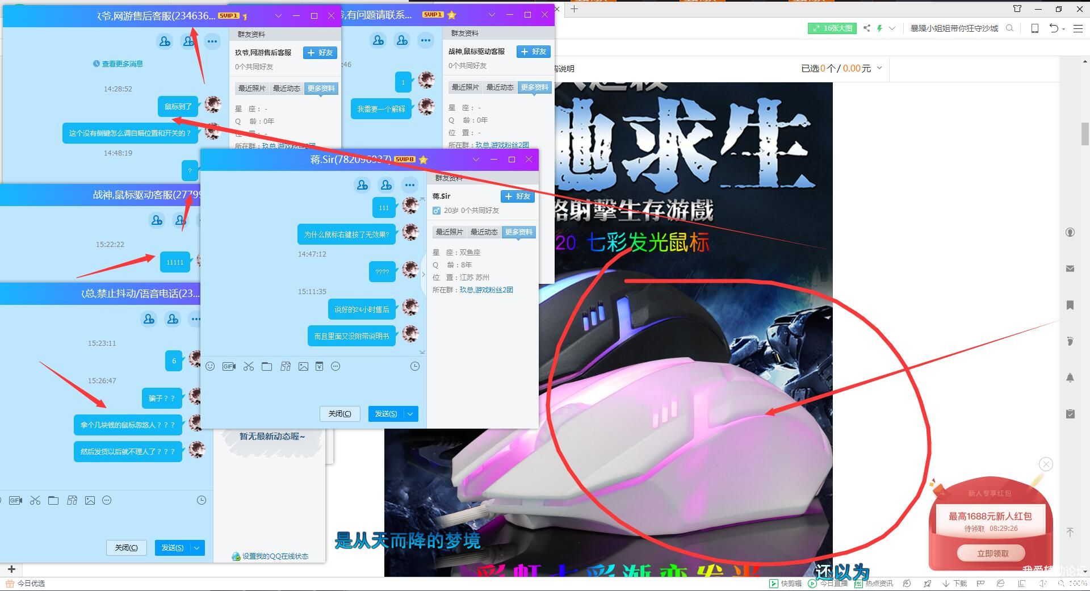Expand the 已选0个 selection dropdown
The image size is (1090, 591).
coord(879,68)
